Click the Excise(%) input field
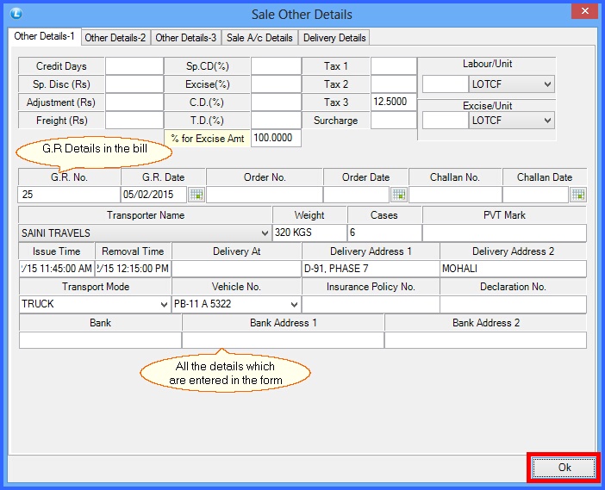The image size is (605, 490). click(x=276, y=84)
